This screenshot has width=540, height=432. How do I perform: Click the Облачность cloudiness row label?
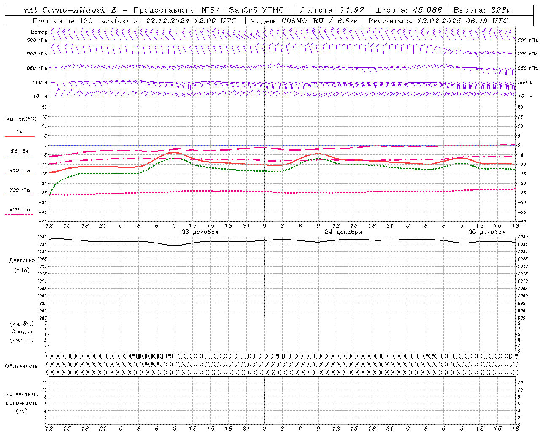click(22, 366)
